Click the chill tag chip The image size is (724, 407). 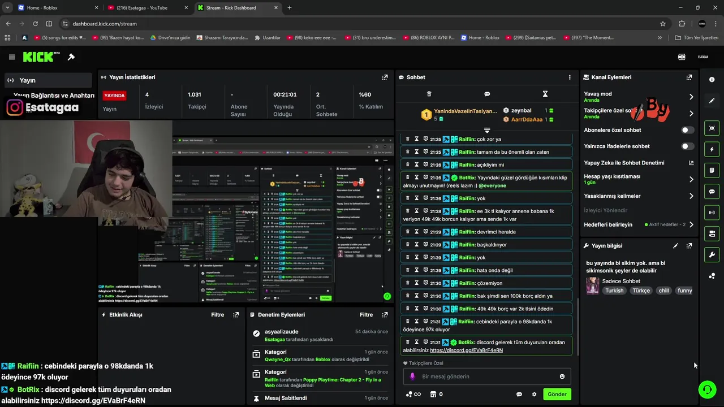point(663,291)
